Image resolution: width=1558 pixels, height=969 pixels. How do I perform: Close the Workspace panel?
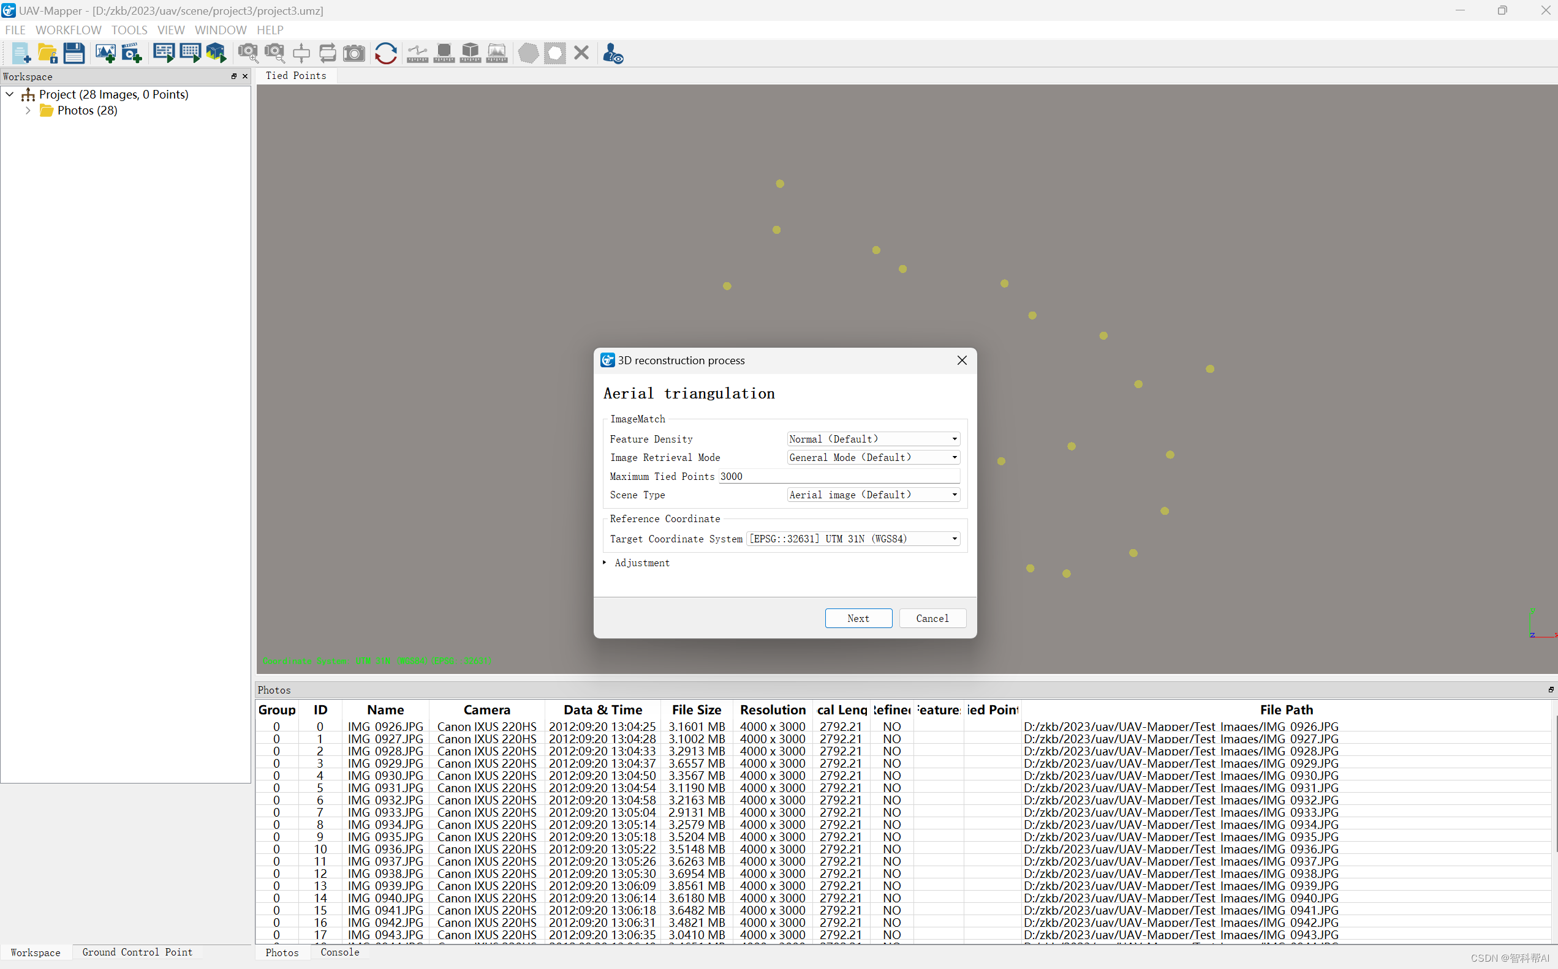pos(245,77)
